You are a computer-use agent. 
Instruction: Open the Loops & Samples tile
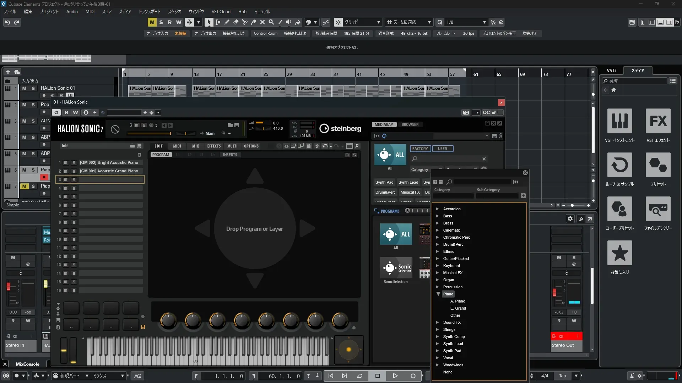coord(619,165)
